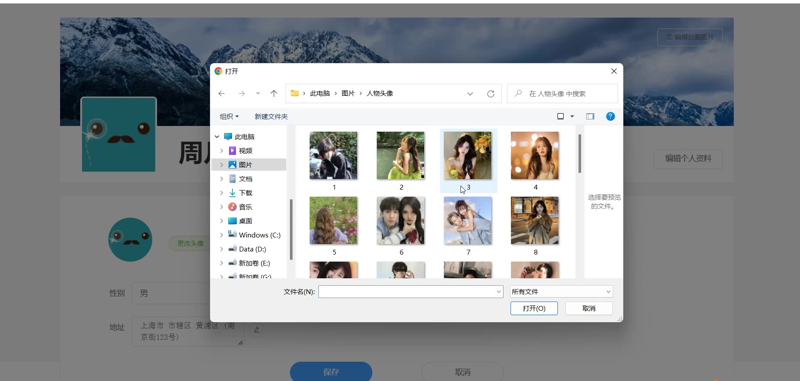Open the 视频 folder
This screenshot has width=800, height=381.
coord(246,151)
